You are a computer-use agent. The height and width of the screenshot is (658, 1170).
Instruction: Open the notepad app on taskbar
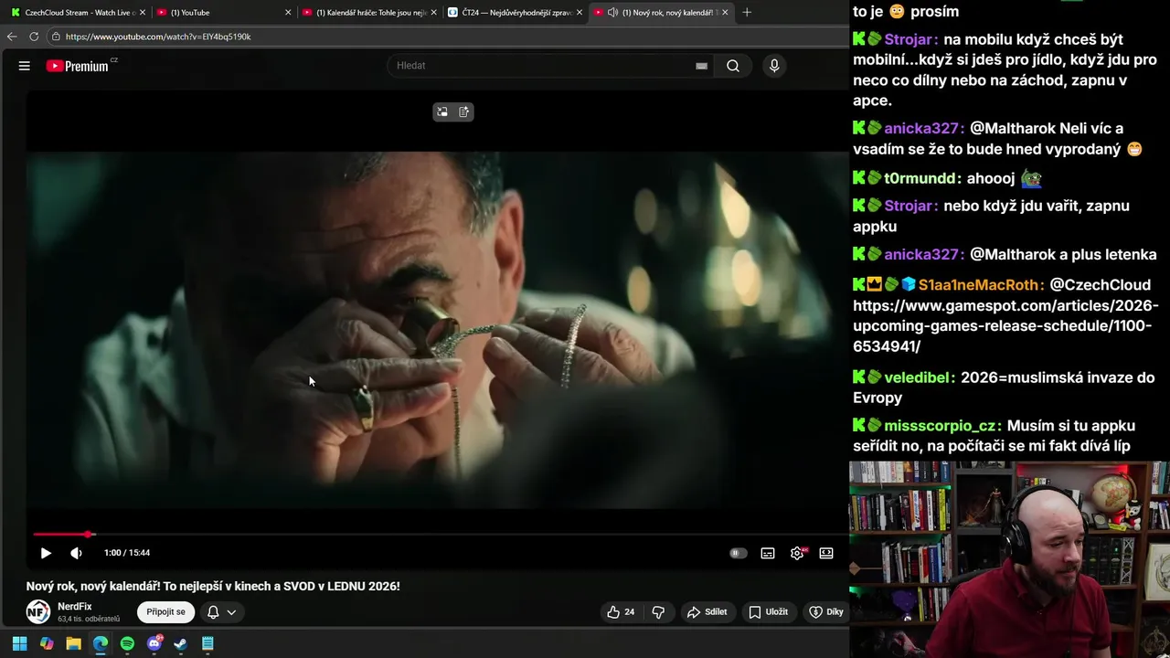208,643
